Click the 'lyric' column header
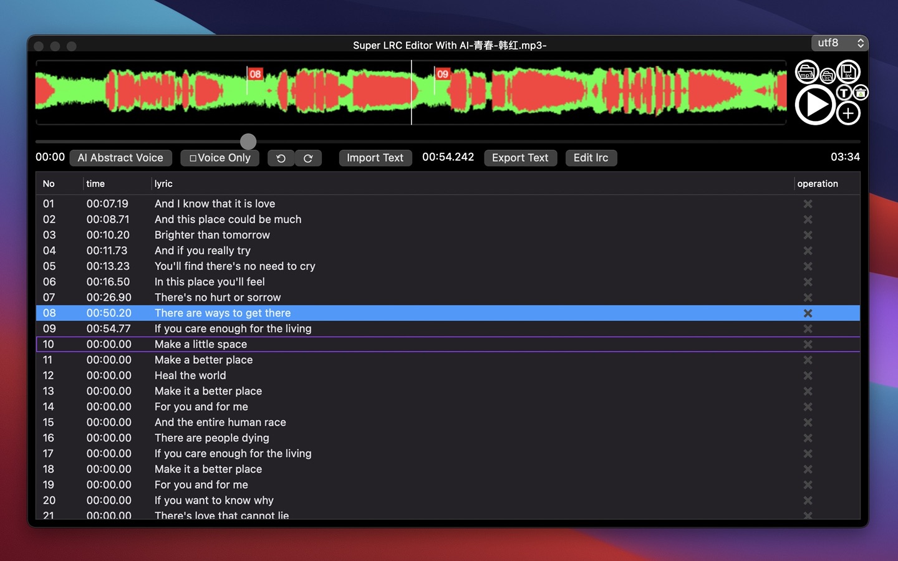This screenshot has height=561, width=898. (163, 184)
